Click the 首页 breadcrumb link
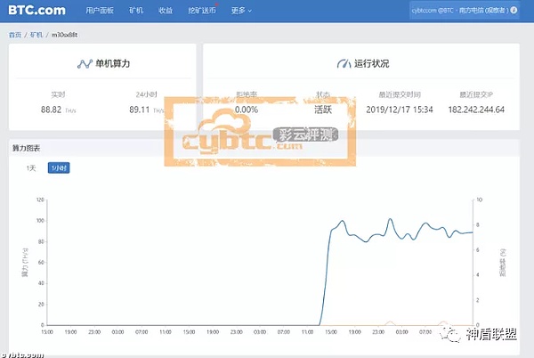 pos(15,34)
